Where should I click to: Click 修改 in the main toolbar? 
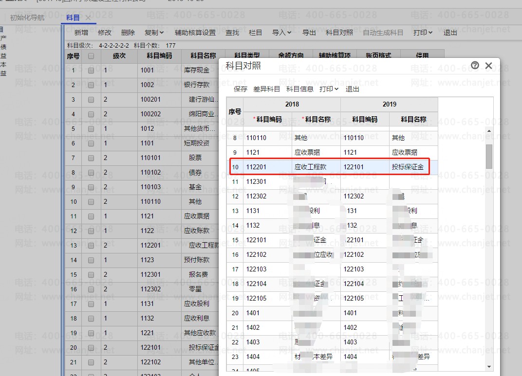105,33
